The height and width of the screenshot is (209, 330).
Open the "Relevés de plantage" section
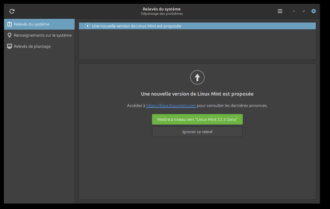[x=32, y=46]
